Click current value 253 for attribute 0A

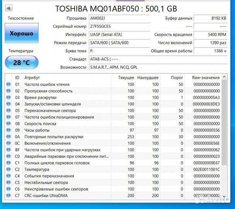130,137
